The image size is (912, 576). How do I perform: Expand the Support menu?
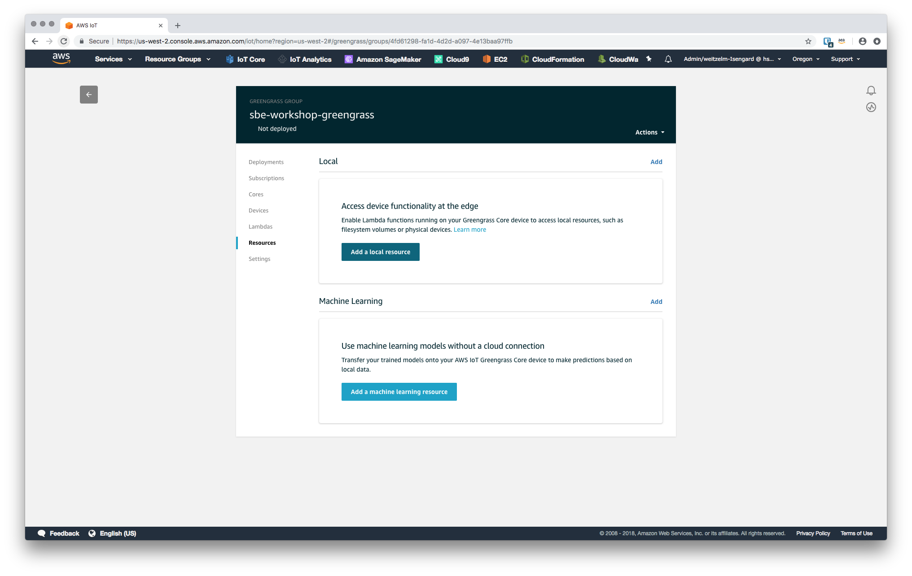point(845,59)
